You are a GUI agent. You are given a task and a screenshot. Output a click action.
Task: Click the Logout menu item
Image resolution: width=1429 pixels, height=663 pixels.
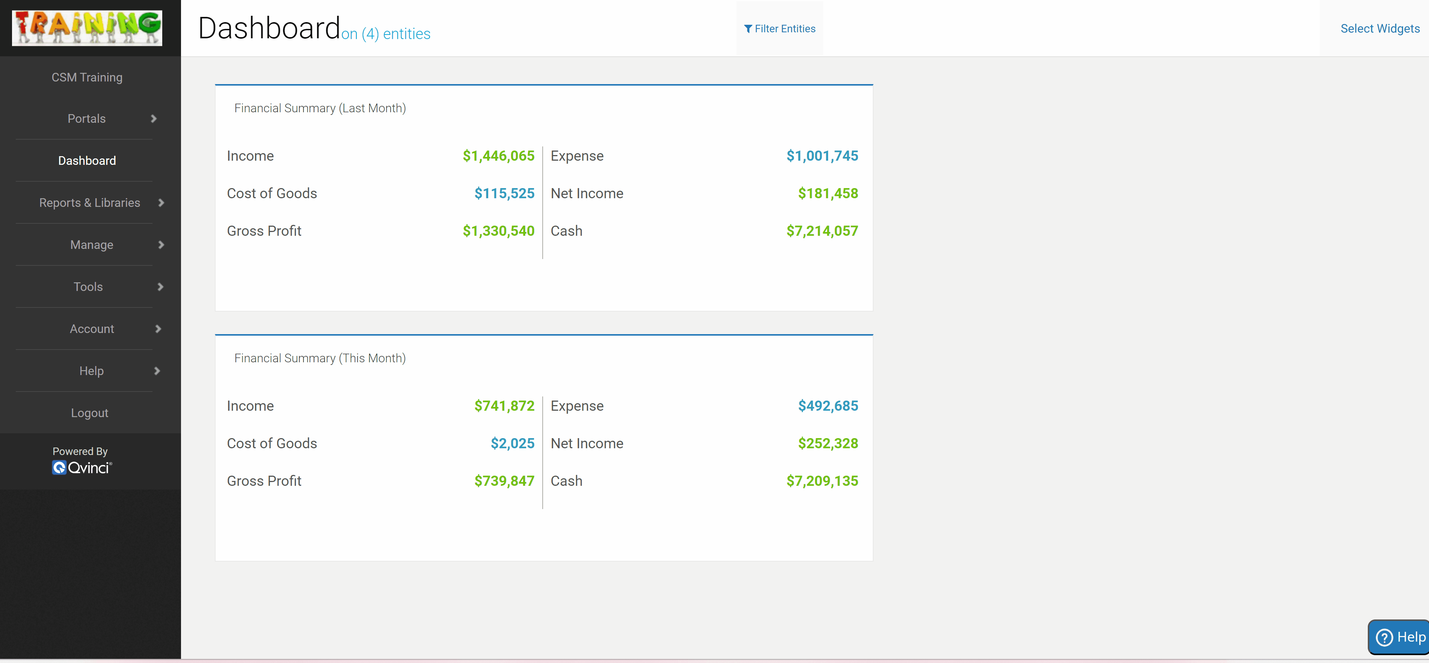(x=89, y=413)
